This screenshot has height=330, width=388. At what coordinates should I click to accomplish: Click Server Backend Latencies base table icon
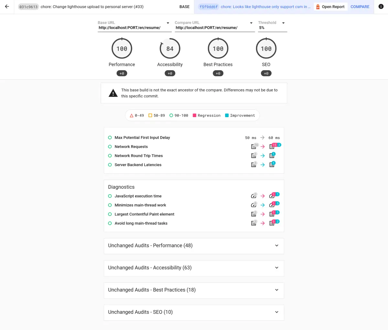pyautogui.click(x=254, y=165)
